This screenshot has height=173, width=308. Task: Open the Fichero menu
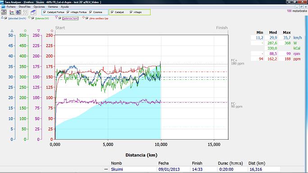pyautogui.click(x=11, y=7)
